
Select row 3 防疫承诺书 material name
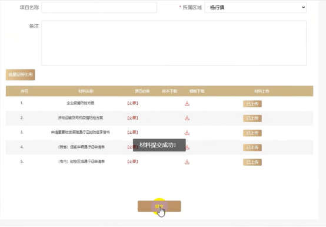pyautogui.click(x=81, y=132)
